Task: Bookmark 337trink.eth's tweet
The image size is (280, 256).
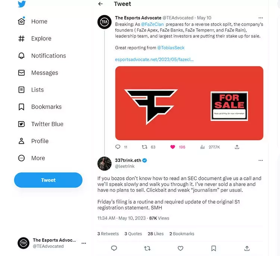Action: [214, 248]
